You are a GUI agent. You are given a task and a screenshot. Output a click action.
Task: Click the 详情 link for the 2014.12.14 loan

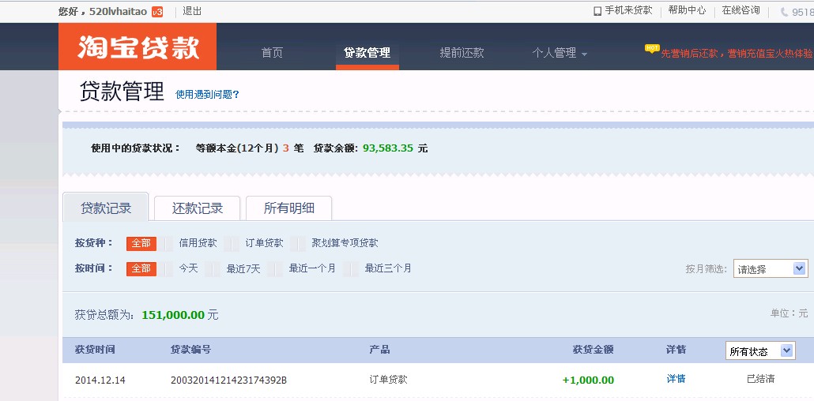point(676,379)
